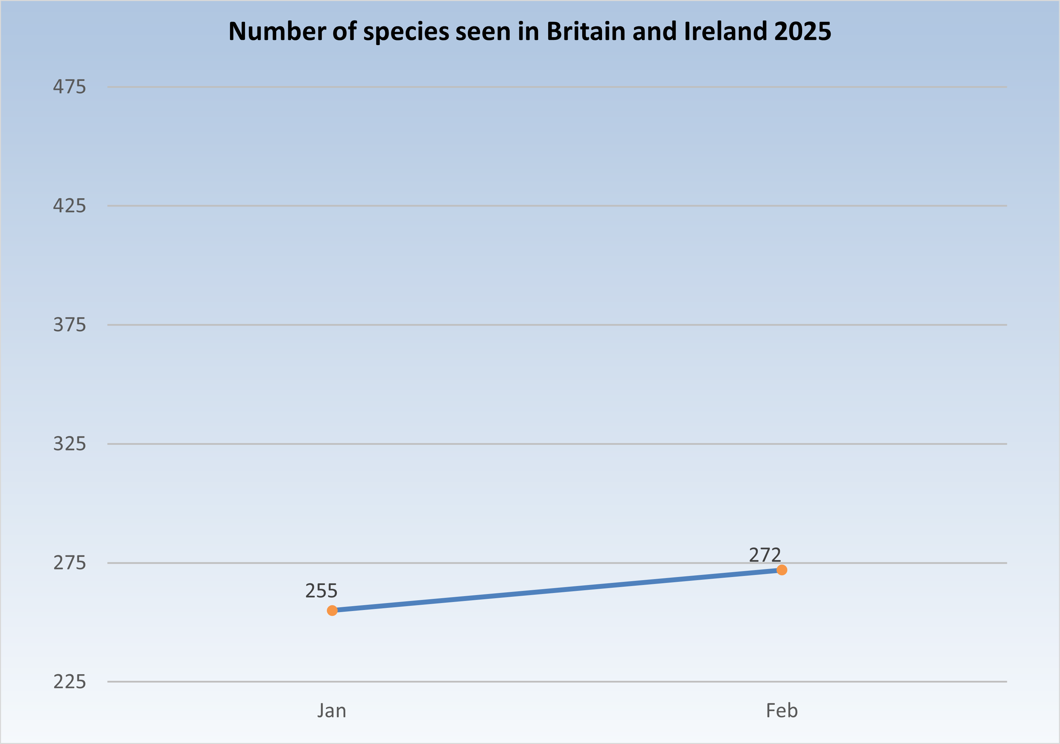Select the 272 data label
This screenshot has width=1060, height=744.
(765, 555)
